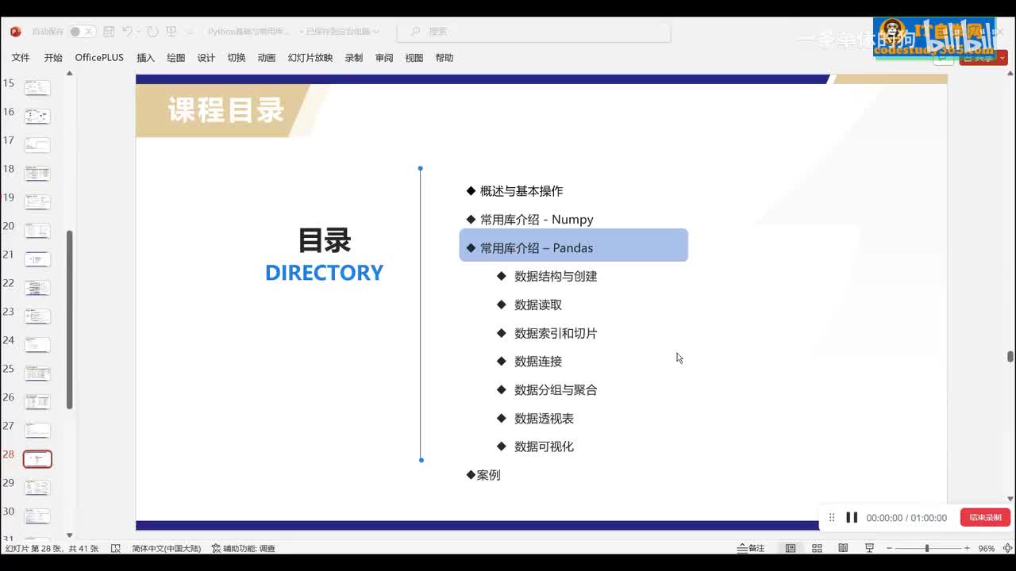Select slide 16 thumbnail
This screenshot has height=571, width=1016.
pyautogui.click(x=37, y=117)
